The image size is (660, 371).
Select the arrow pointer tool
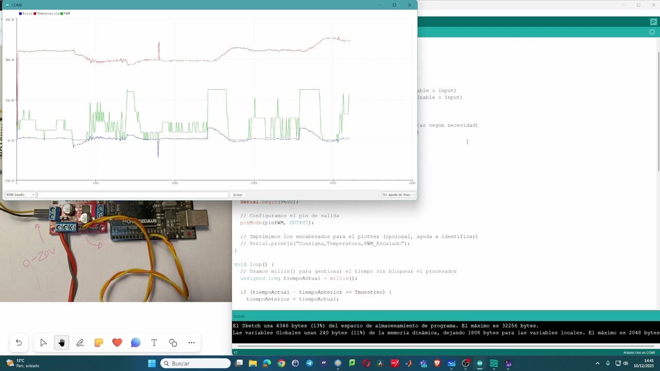click(x=43, y=343)
